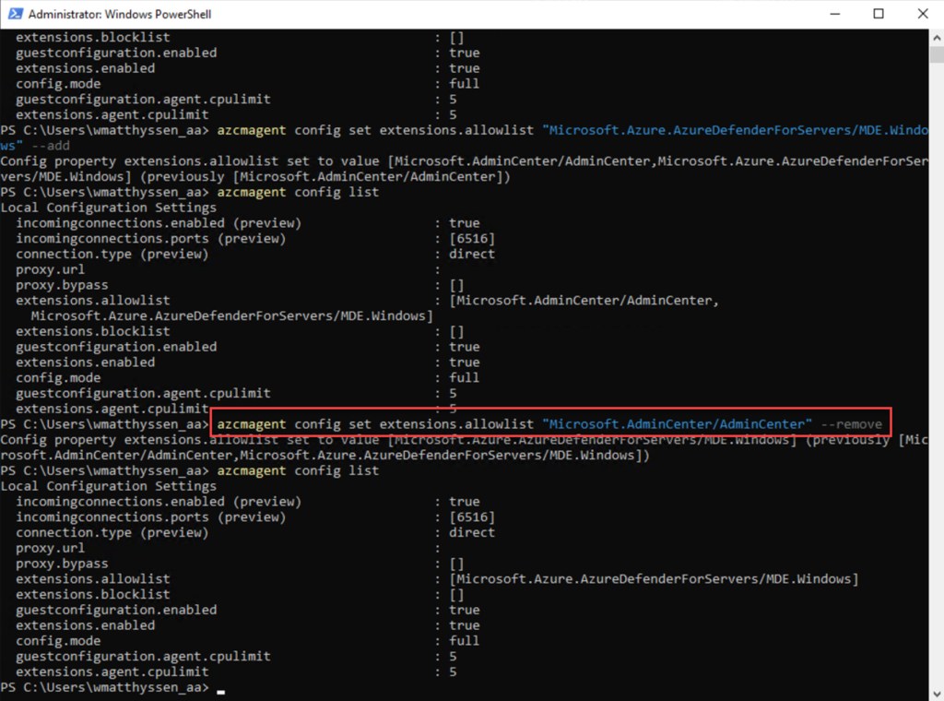Click the "Administrator: Windows PowerShell" title text

pos(120,14)
